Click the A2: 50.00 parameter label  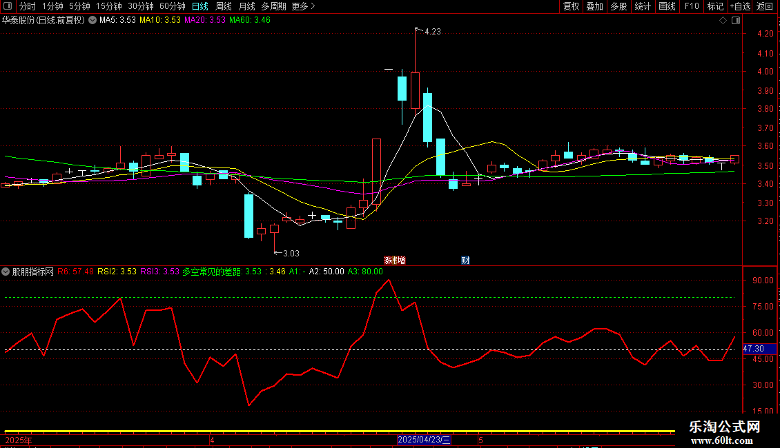326,272
